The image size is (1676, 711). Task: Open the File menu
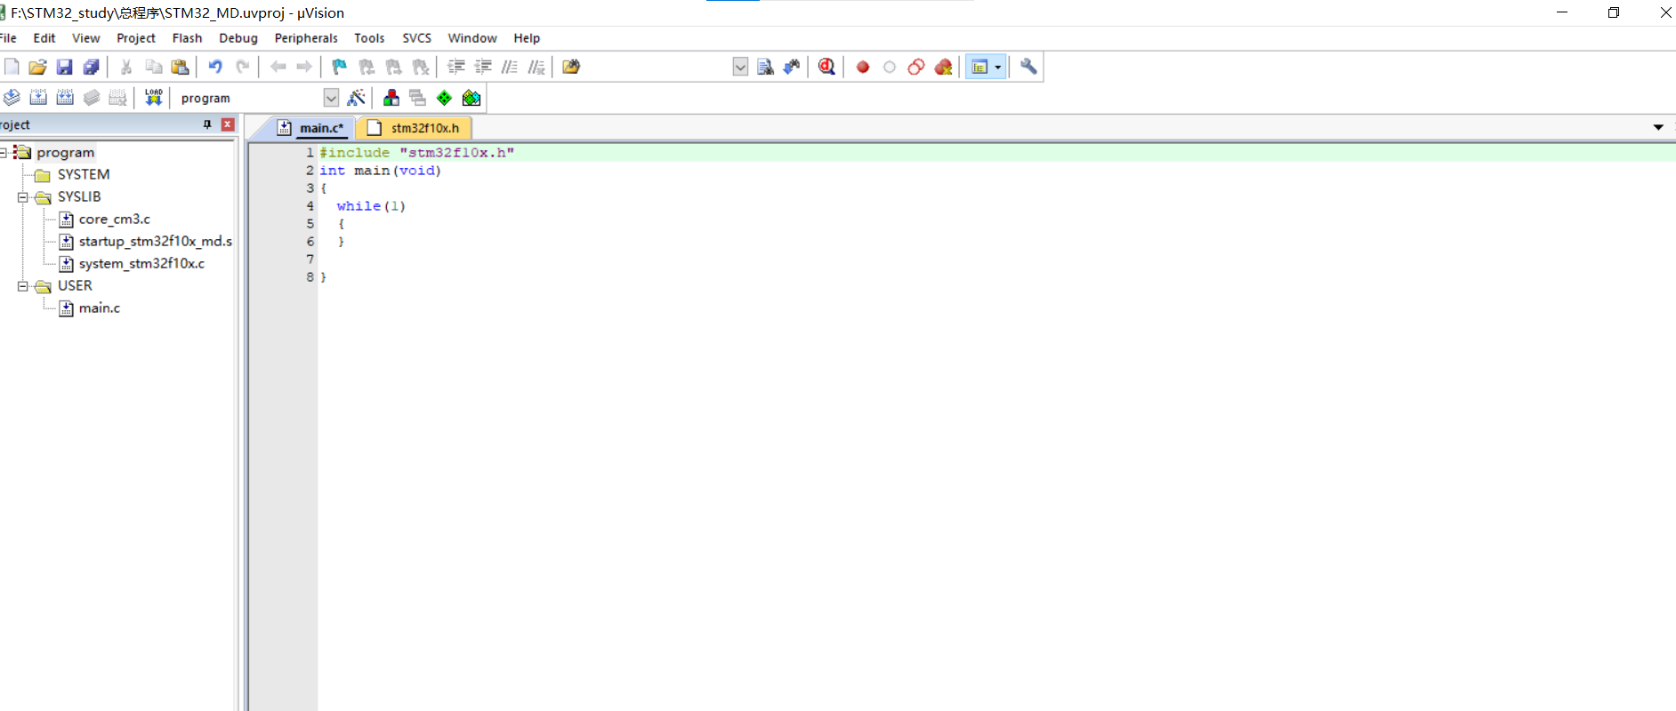pos(8,38)
